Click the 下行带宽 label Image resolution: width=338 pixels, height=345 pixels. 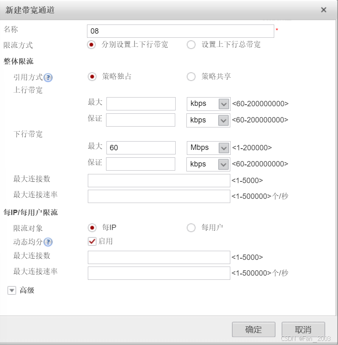pos(28,134)
